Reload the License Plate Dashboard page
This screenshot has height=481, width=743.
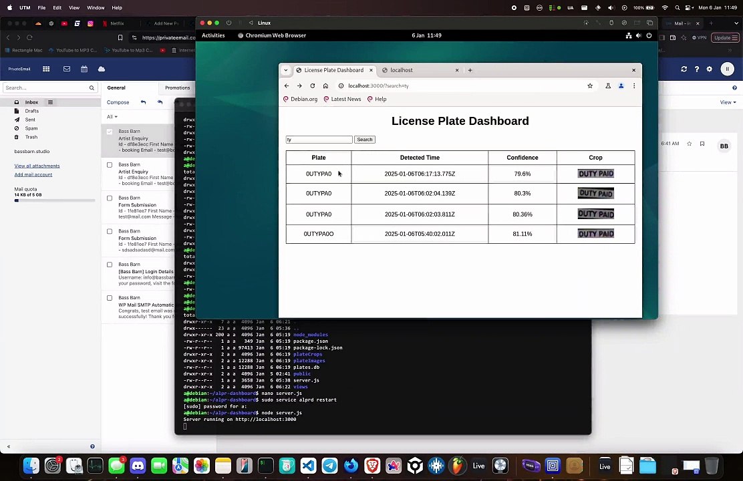312,86
